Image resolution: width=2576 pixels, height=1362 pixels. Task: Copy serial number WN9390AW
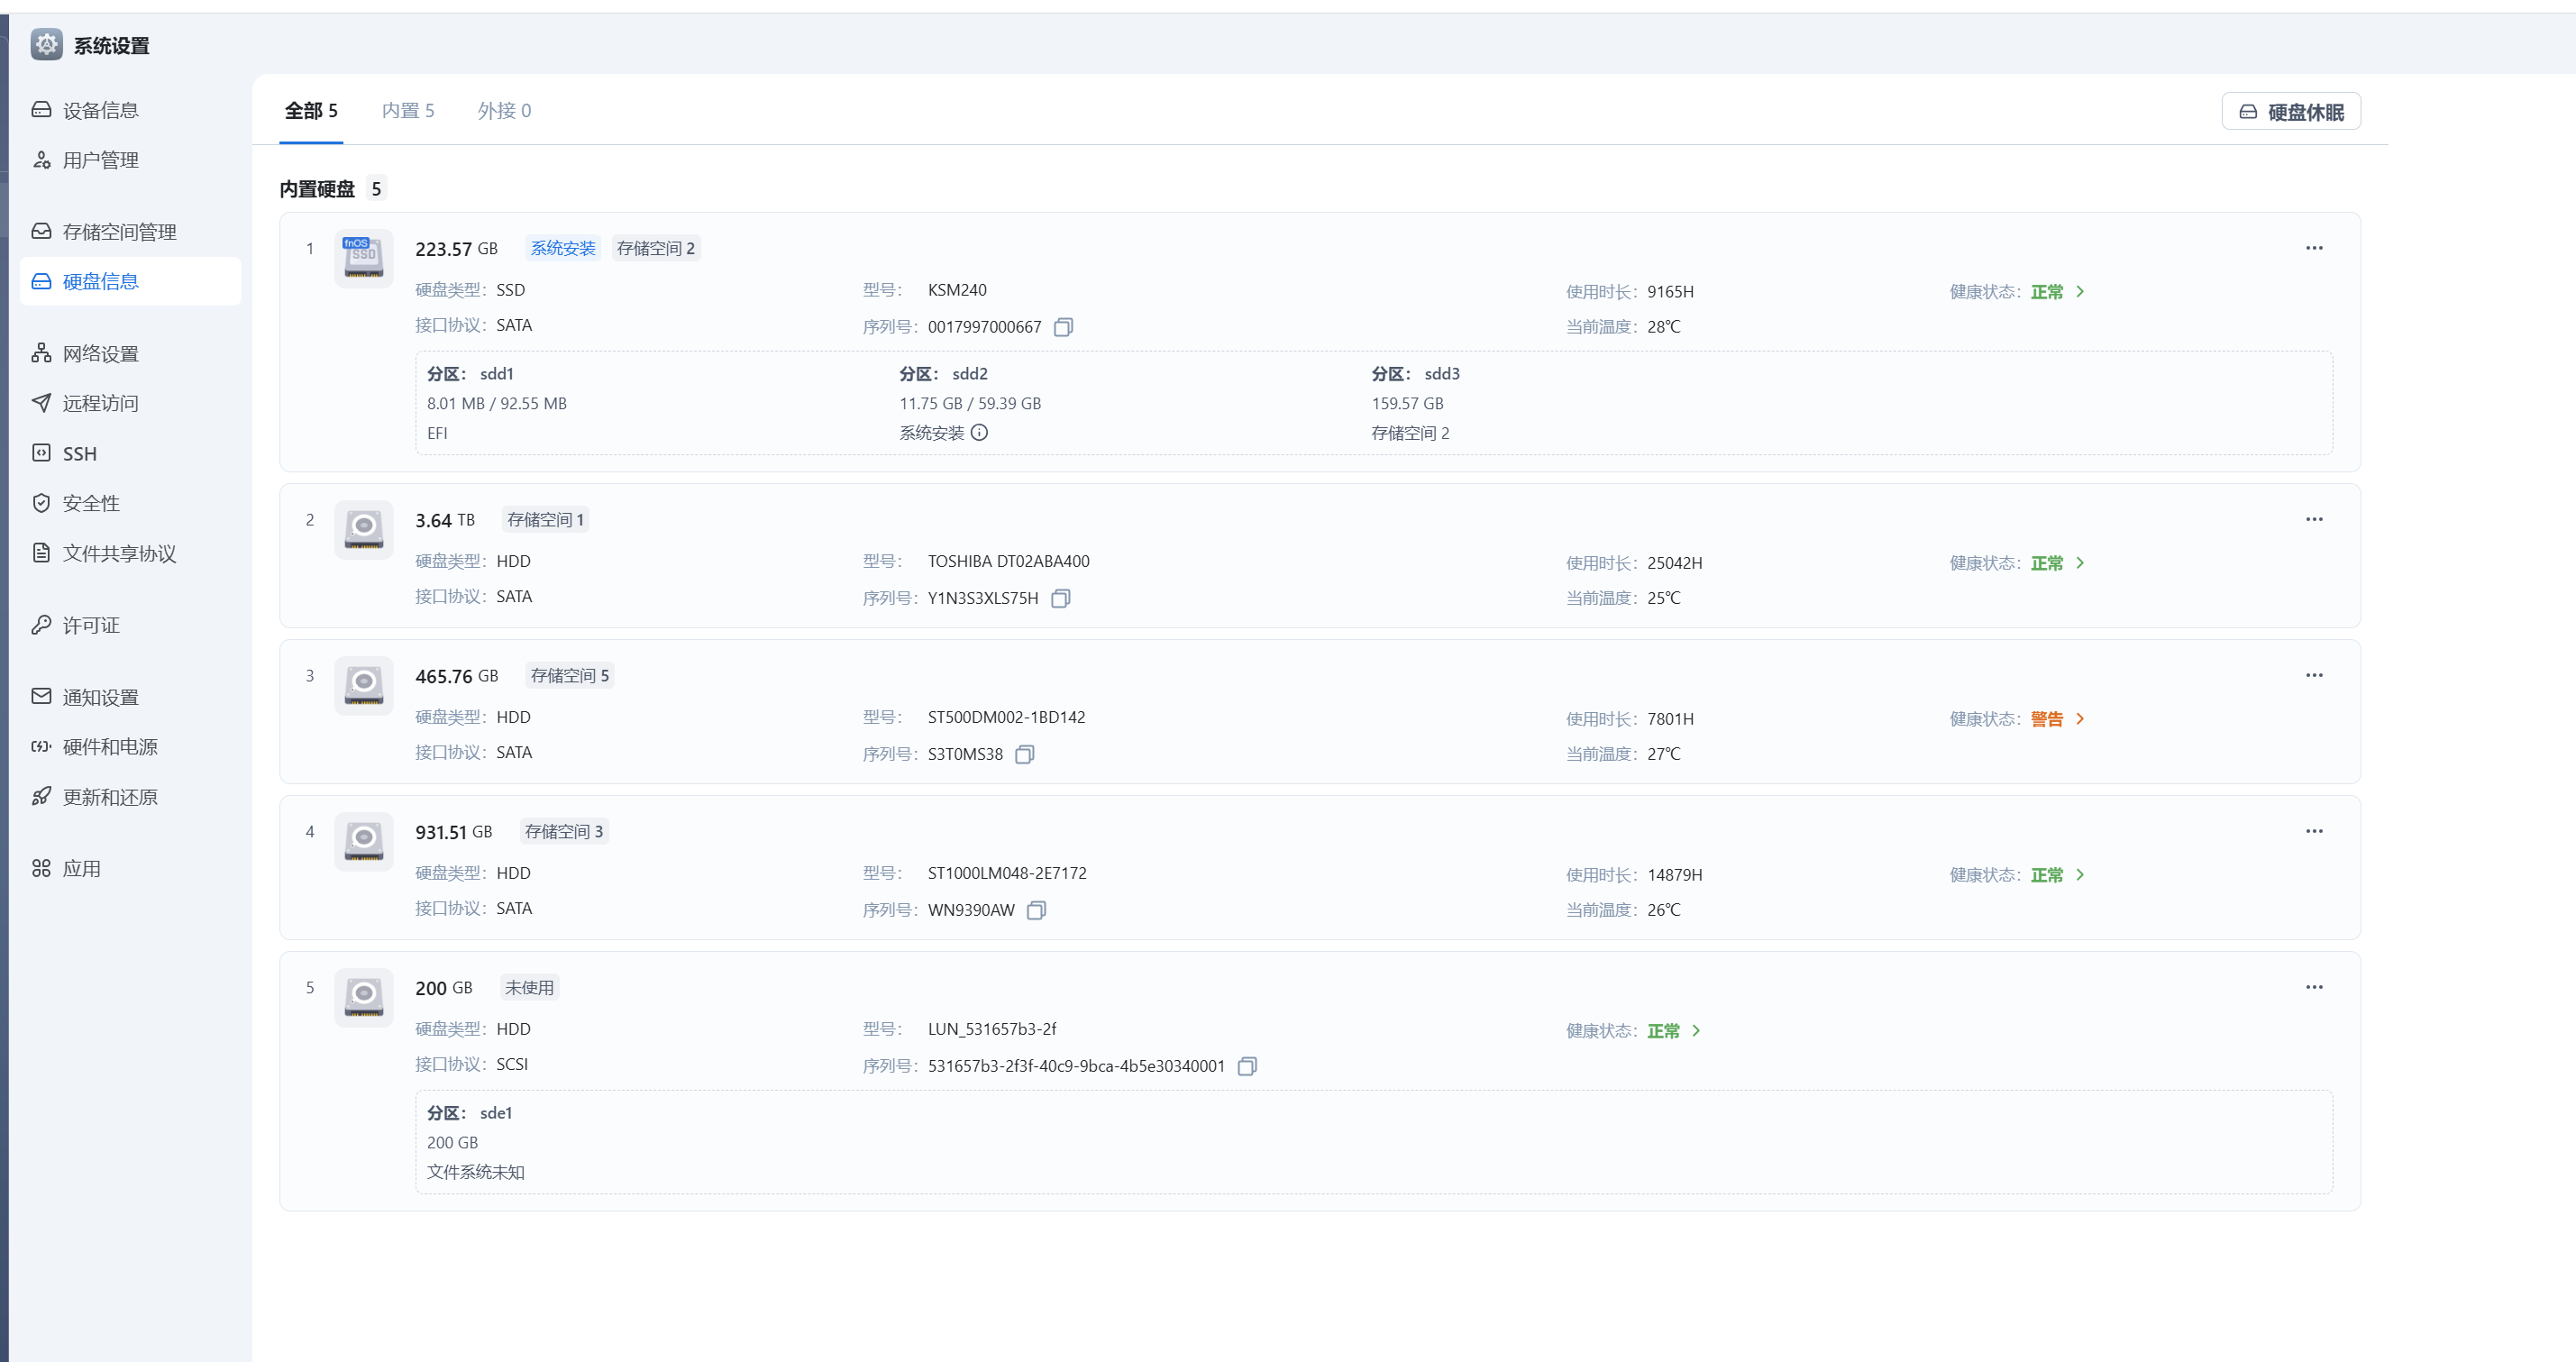click(1036, 910)
